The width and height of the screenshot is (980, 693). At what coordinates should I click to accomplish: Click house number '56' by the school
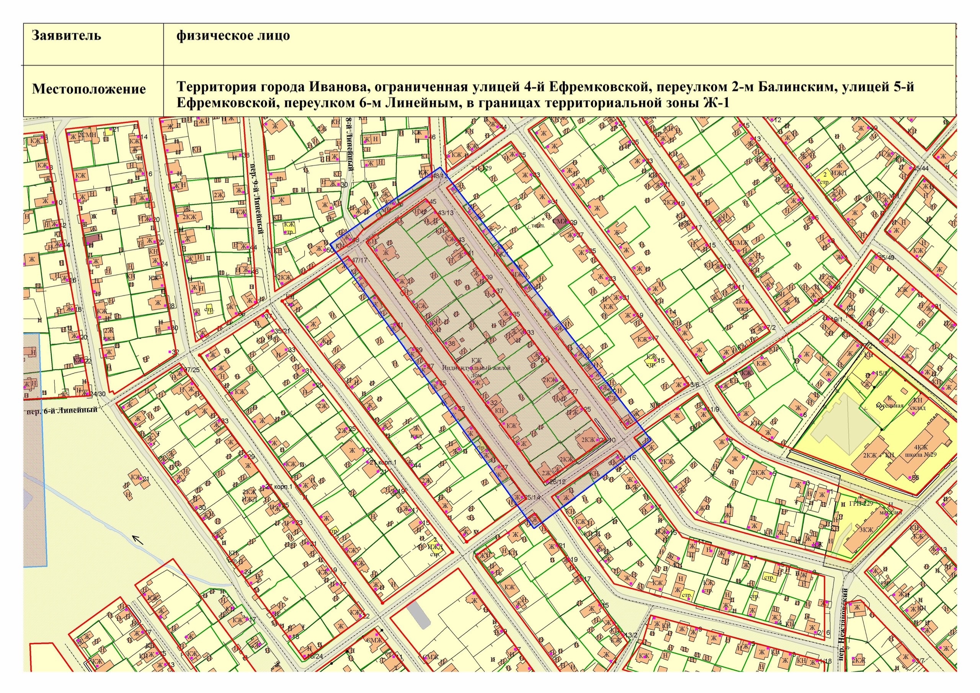916,478
